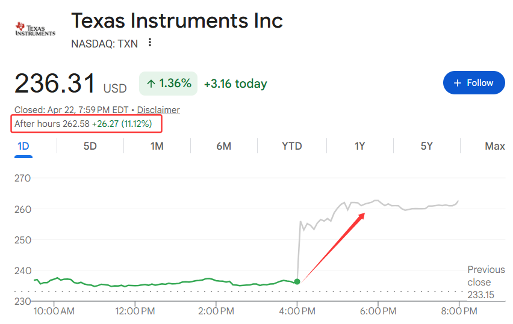The height and width of the screenshot is (324, 513).
Task: View the 5Y chart range
Action: 427,146
